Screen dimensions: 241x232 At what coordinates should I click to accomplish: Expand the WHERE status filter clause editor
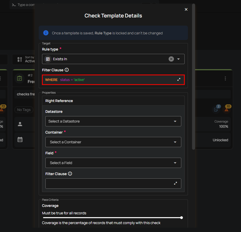click(x=179, y=80)
